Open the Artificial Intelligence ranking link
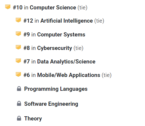Image resolution: width=145 pixels, height=126 pixels. click(64, 21)
